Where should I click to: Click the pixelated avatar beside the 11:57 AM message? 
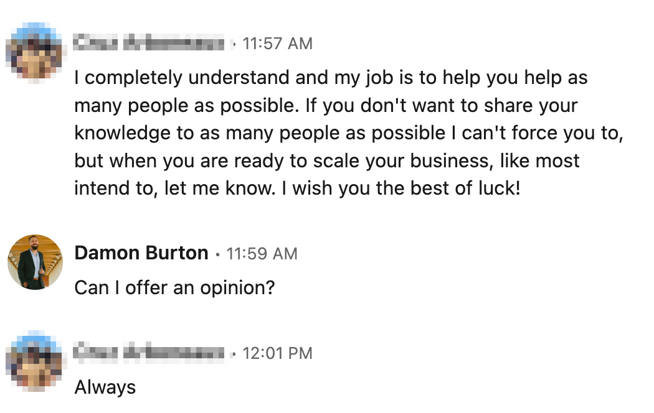(36, 52)
